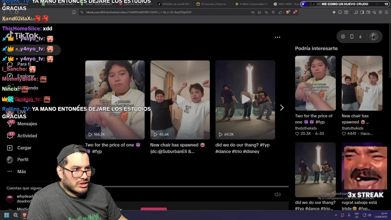
Task: Toggle the browser sidebar panel icon
Action: [362, 12]
